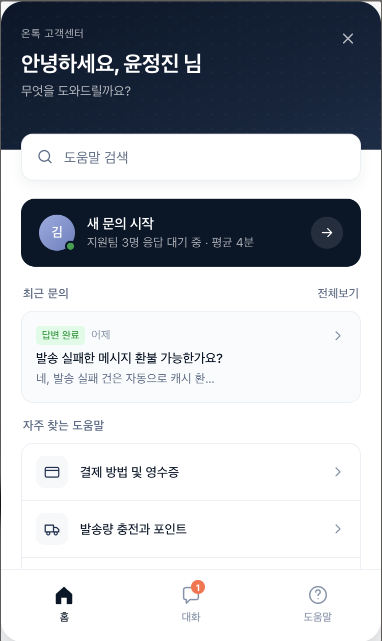The height and width of the screenshot is (641, 382).
Task: Expand chevron beside 결제 방법 및 영수증
Action: 338,472
